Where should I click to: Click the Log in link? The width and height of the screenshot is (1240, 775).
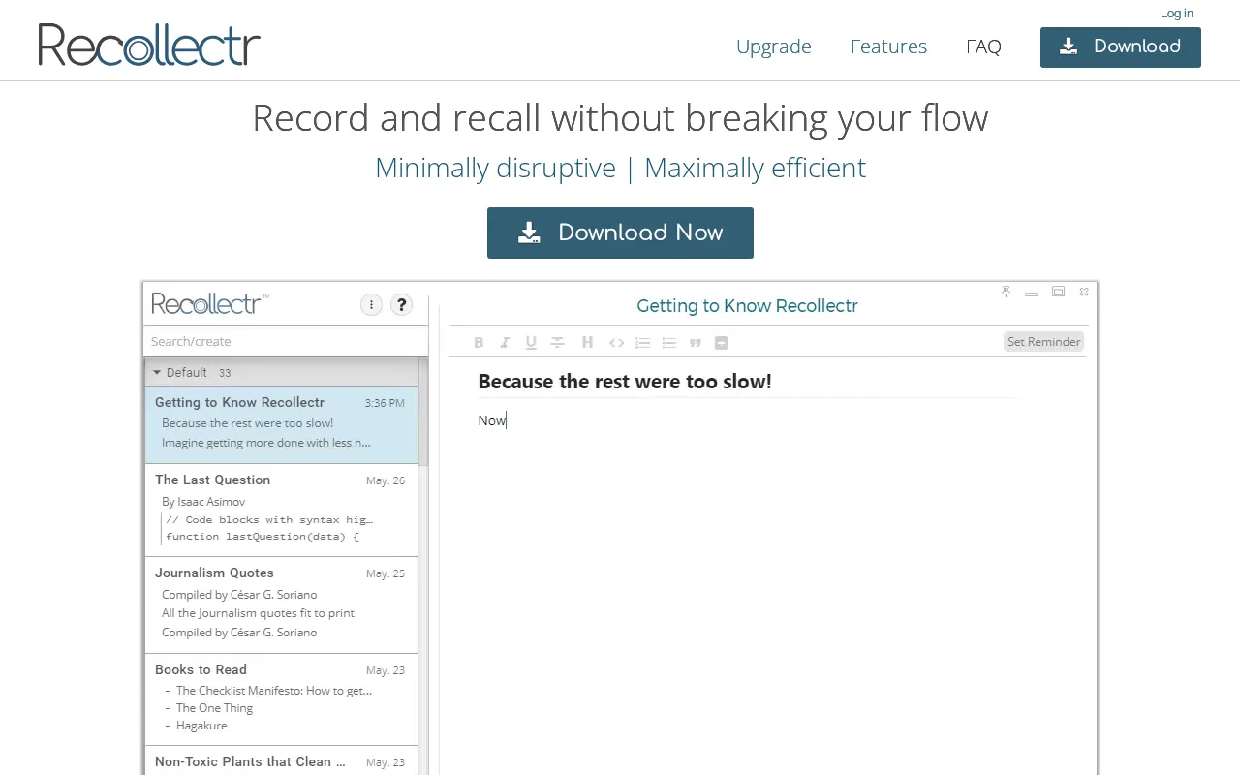point(1176,13)
